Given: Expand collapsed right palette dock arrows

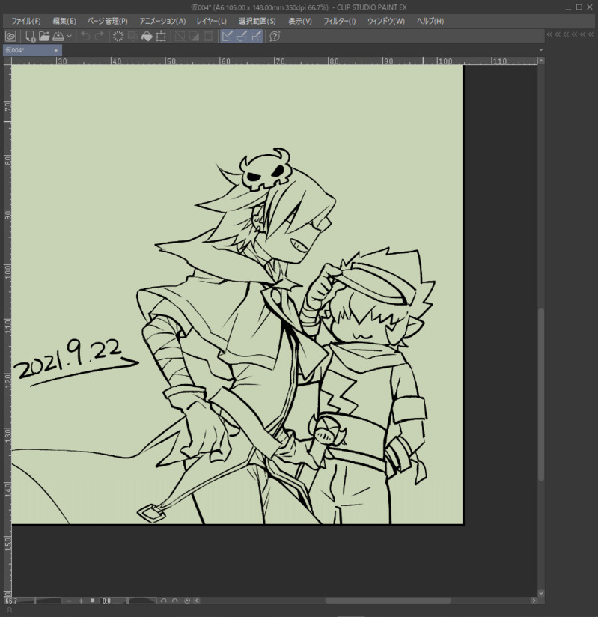Looking at the screenshot, I should point(570,34).
